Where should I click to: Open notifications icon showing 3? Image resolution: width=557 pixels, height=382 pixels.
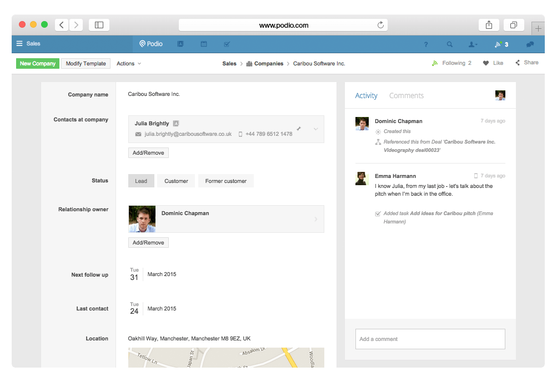tap(501, 44)
